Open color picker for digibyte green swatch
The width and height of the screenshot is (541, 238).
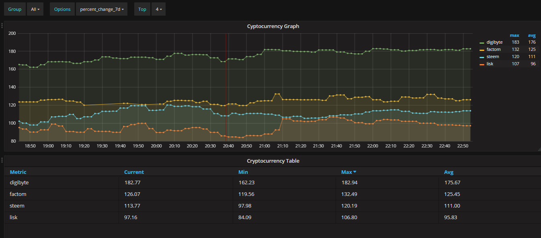click(x=482, y=42)
